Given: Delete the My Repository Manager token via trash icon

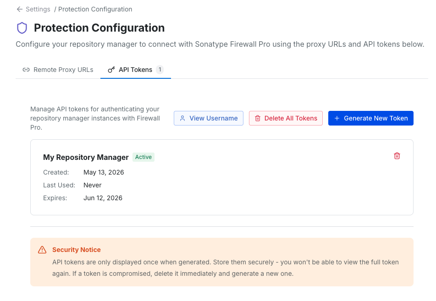Looking at the screenshot, I should point(397,156).
